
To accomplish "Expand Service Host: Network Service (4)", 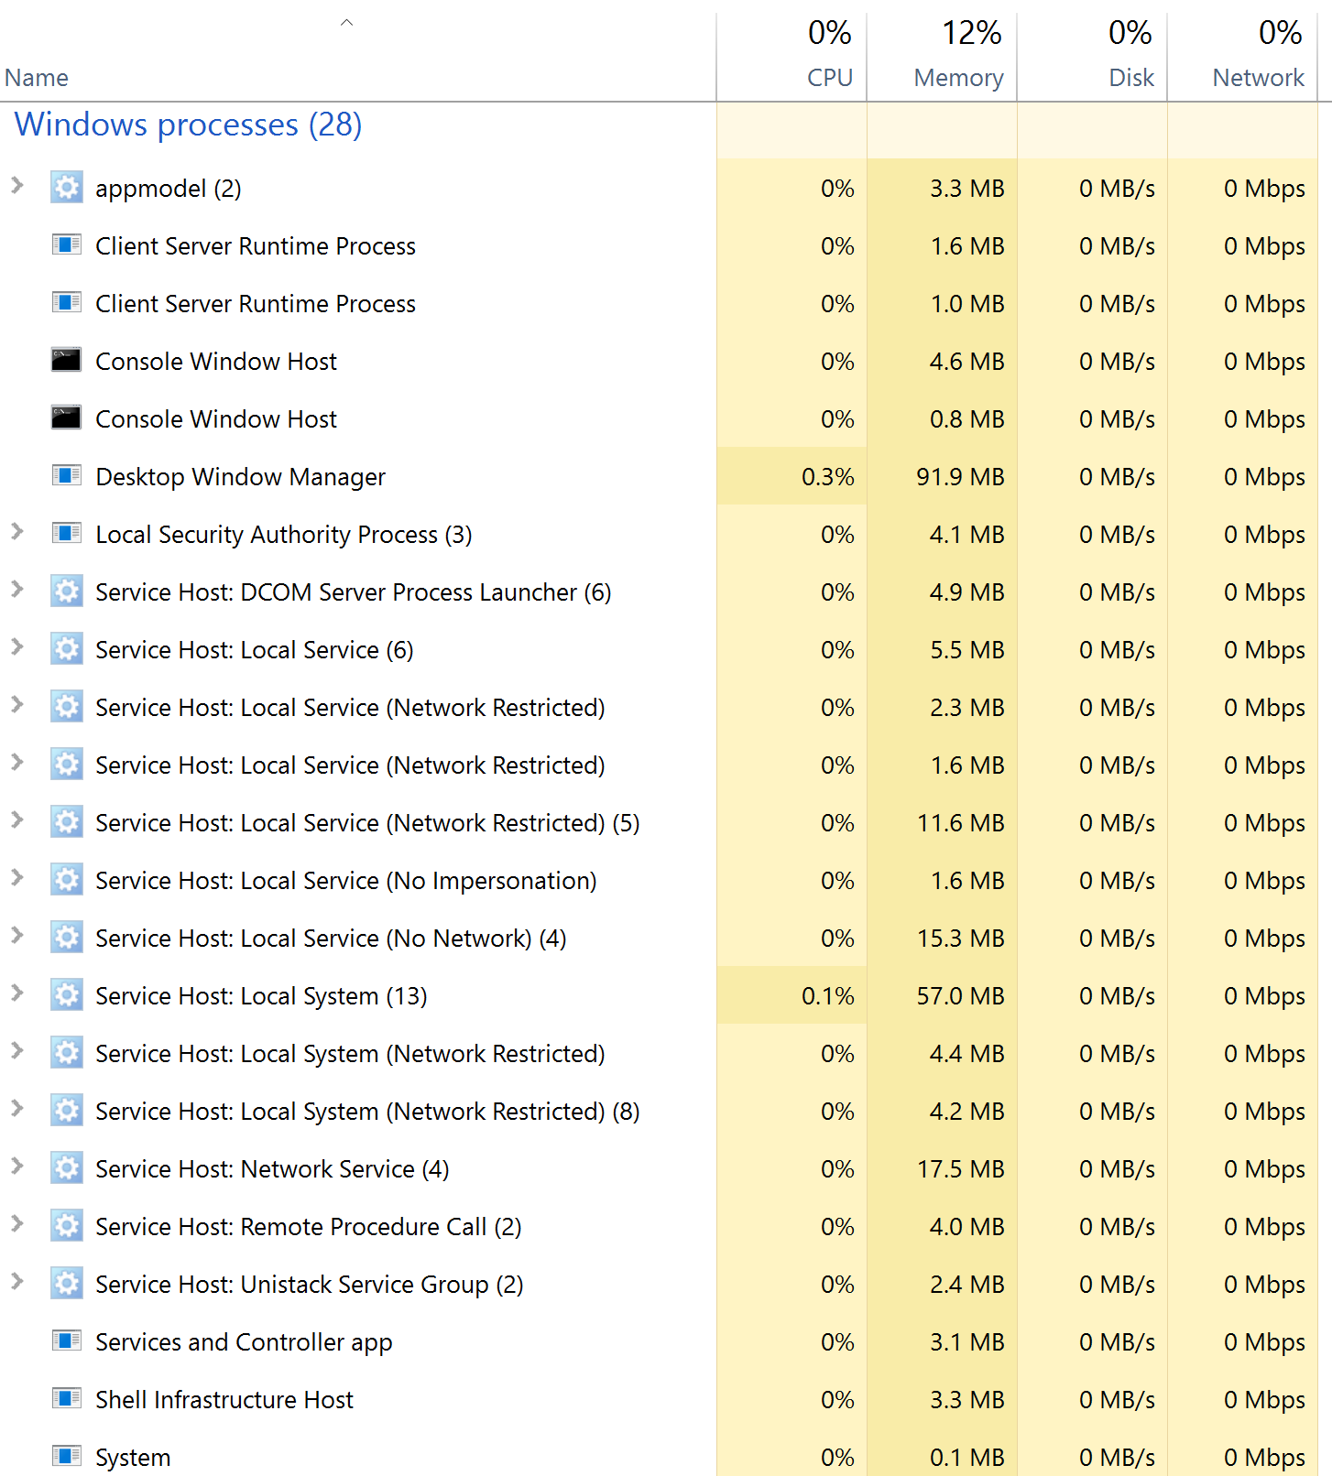I will 17,1167.
